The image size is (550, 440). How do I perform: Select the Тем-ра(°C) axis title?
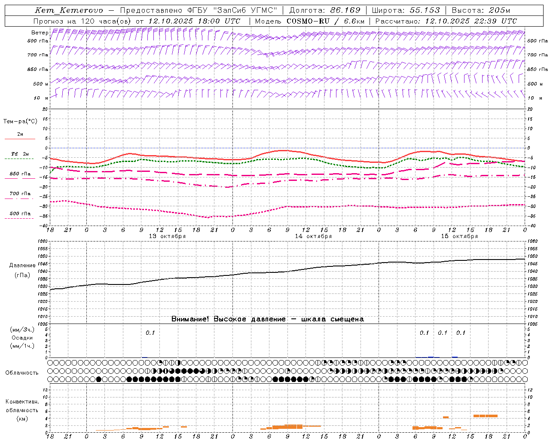pyautogui.click(x=20, y=122)
